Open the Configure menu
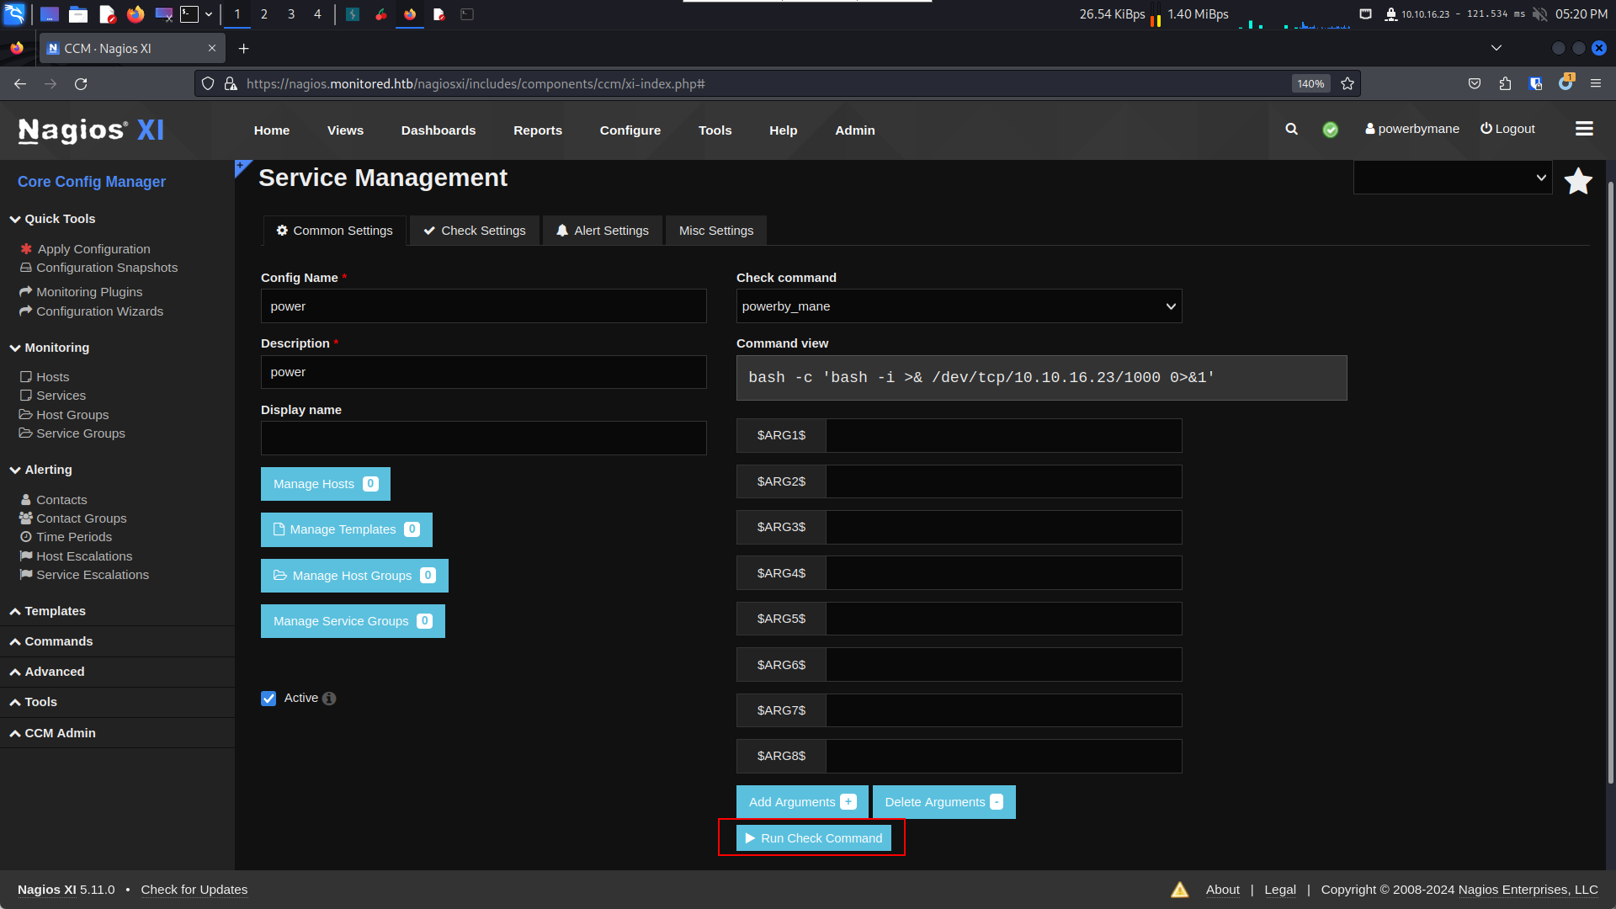 [630, 130]
